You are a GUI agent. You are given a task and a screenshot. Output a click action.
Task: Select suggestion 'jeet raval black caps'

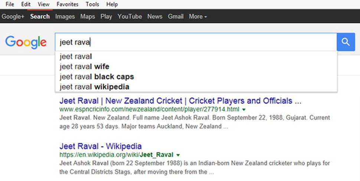tap(196, 77)
